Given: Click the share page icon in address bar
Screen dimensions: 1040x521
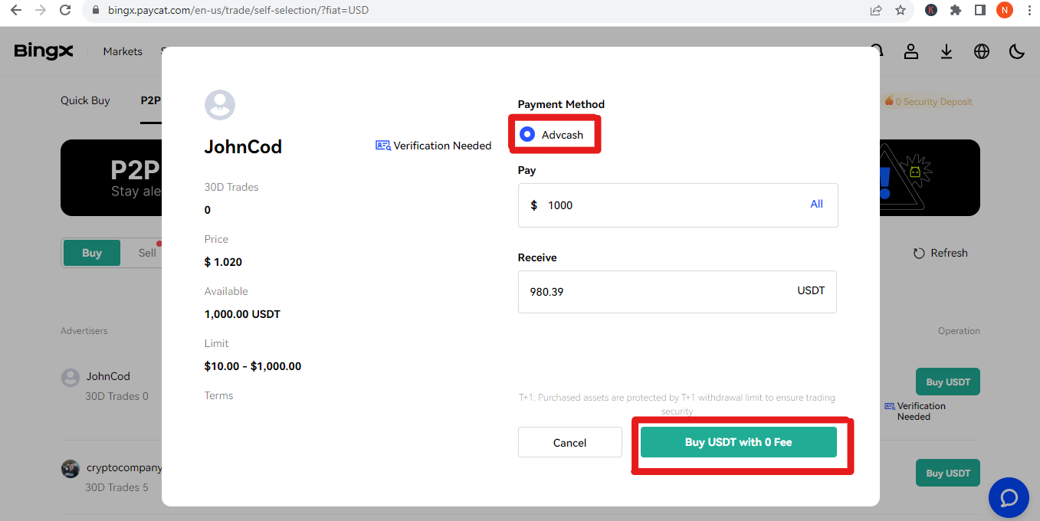Looking at the screenshot, I should tap(876, 11).
